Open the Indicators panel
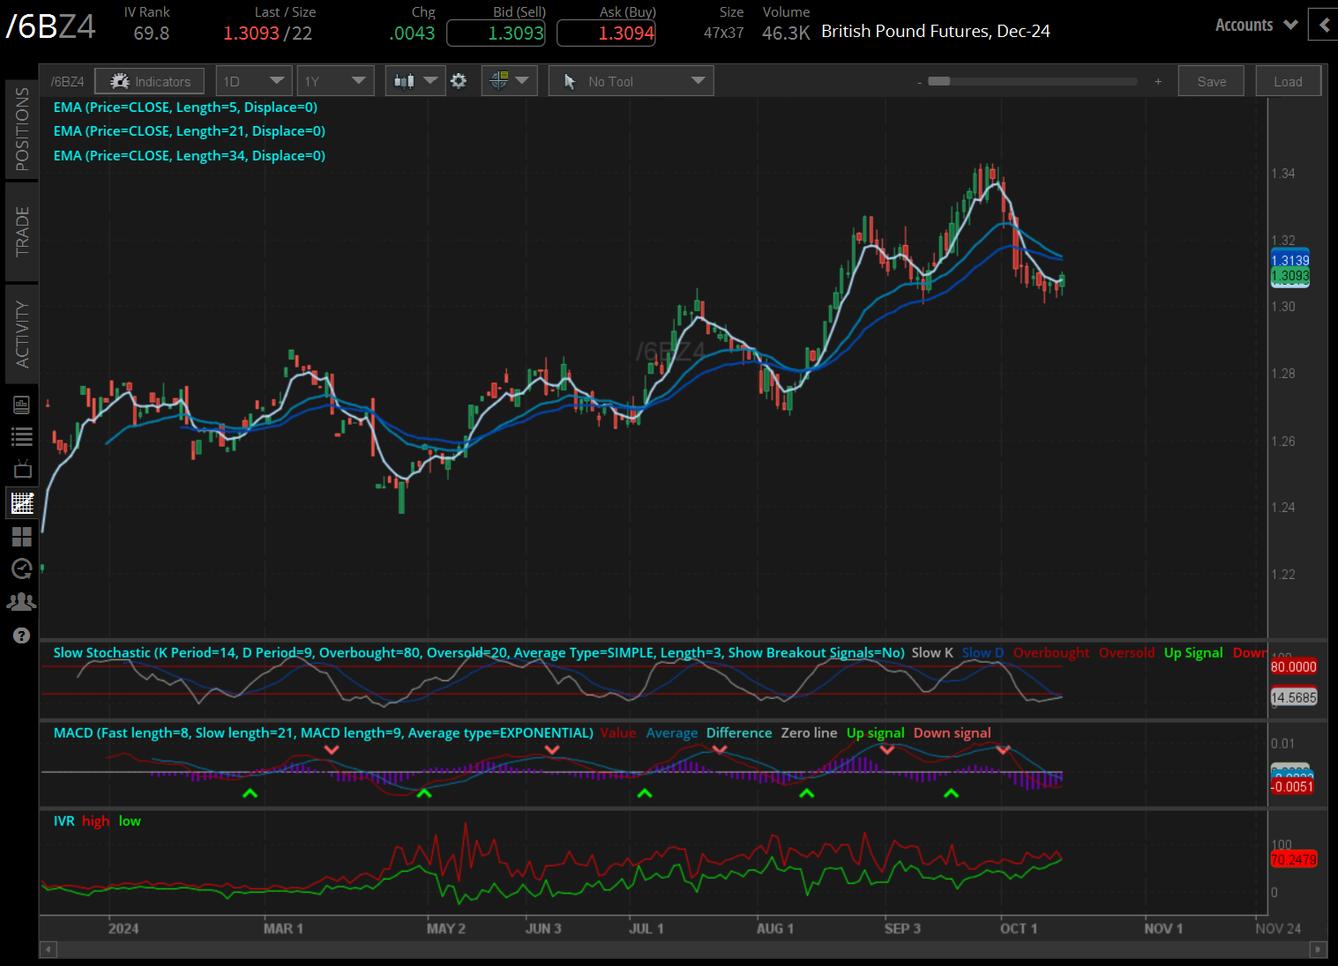This screenshot has width=1338, height=966. click(x=150, y=81)
